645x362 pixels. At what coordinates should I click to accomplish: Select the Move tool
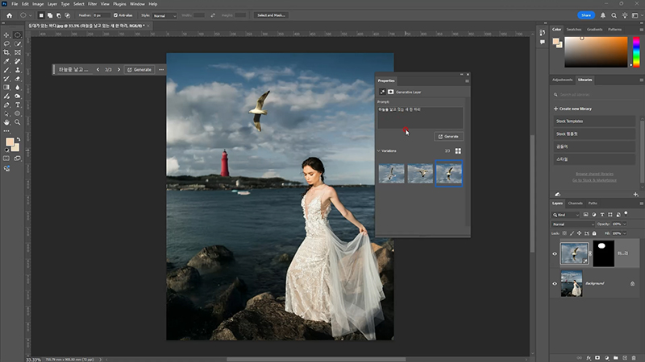coord(6,35)
